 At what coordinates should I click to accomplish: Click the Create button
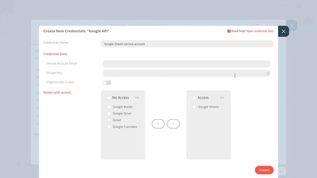(x=264, y=170)
